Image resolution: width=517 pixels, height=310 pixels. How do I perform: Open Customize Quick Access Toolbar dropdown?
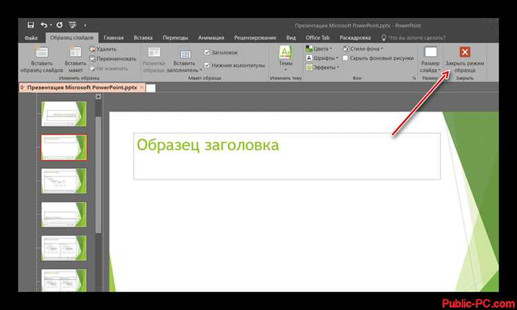pyautogui.click(x=85, y=25)
